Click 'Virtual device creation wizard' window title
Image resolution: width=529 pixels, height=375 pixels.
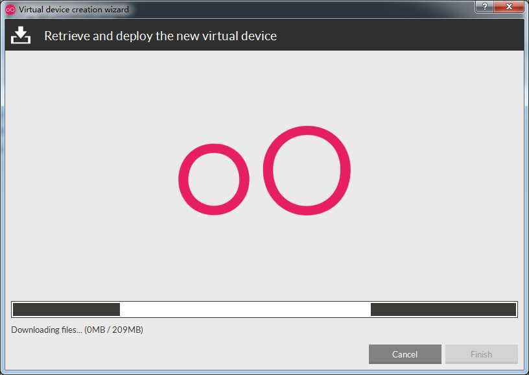tap(74, 10)
